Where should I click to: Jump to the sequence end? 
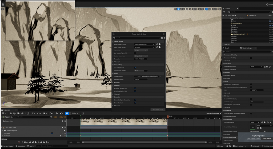[44, 142]
